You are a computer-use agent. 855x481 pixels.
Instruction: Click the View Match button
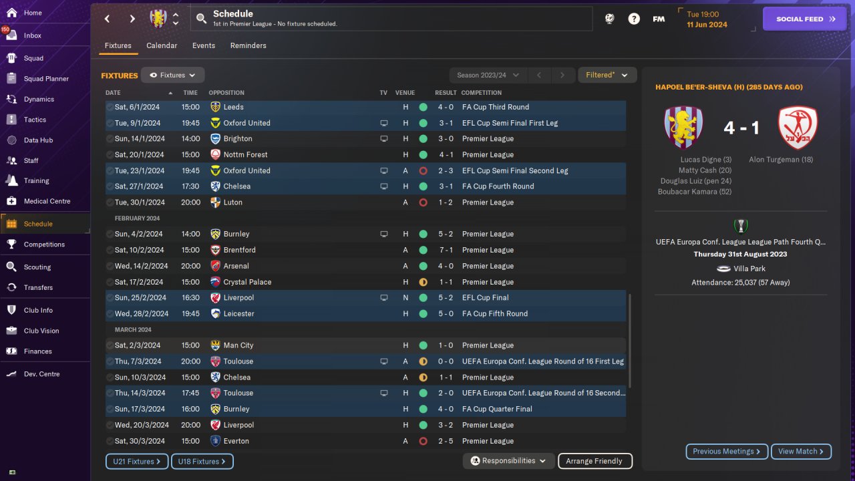click(x=801, y=452)
